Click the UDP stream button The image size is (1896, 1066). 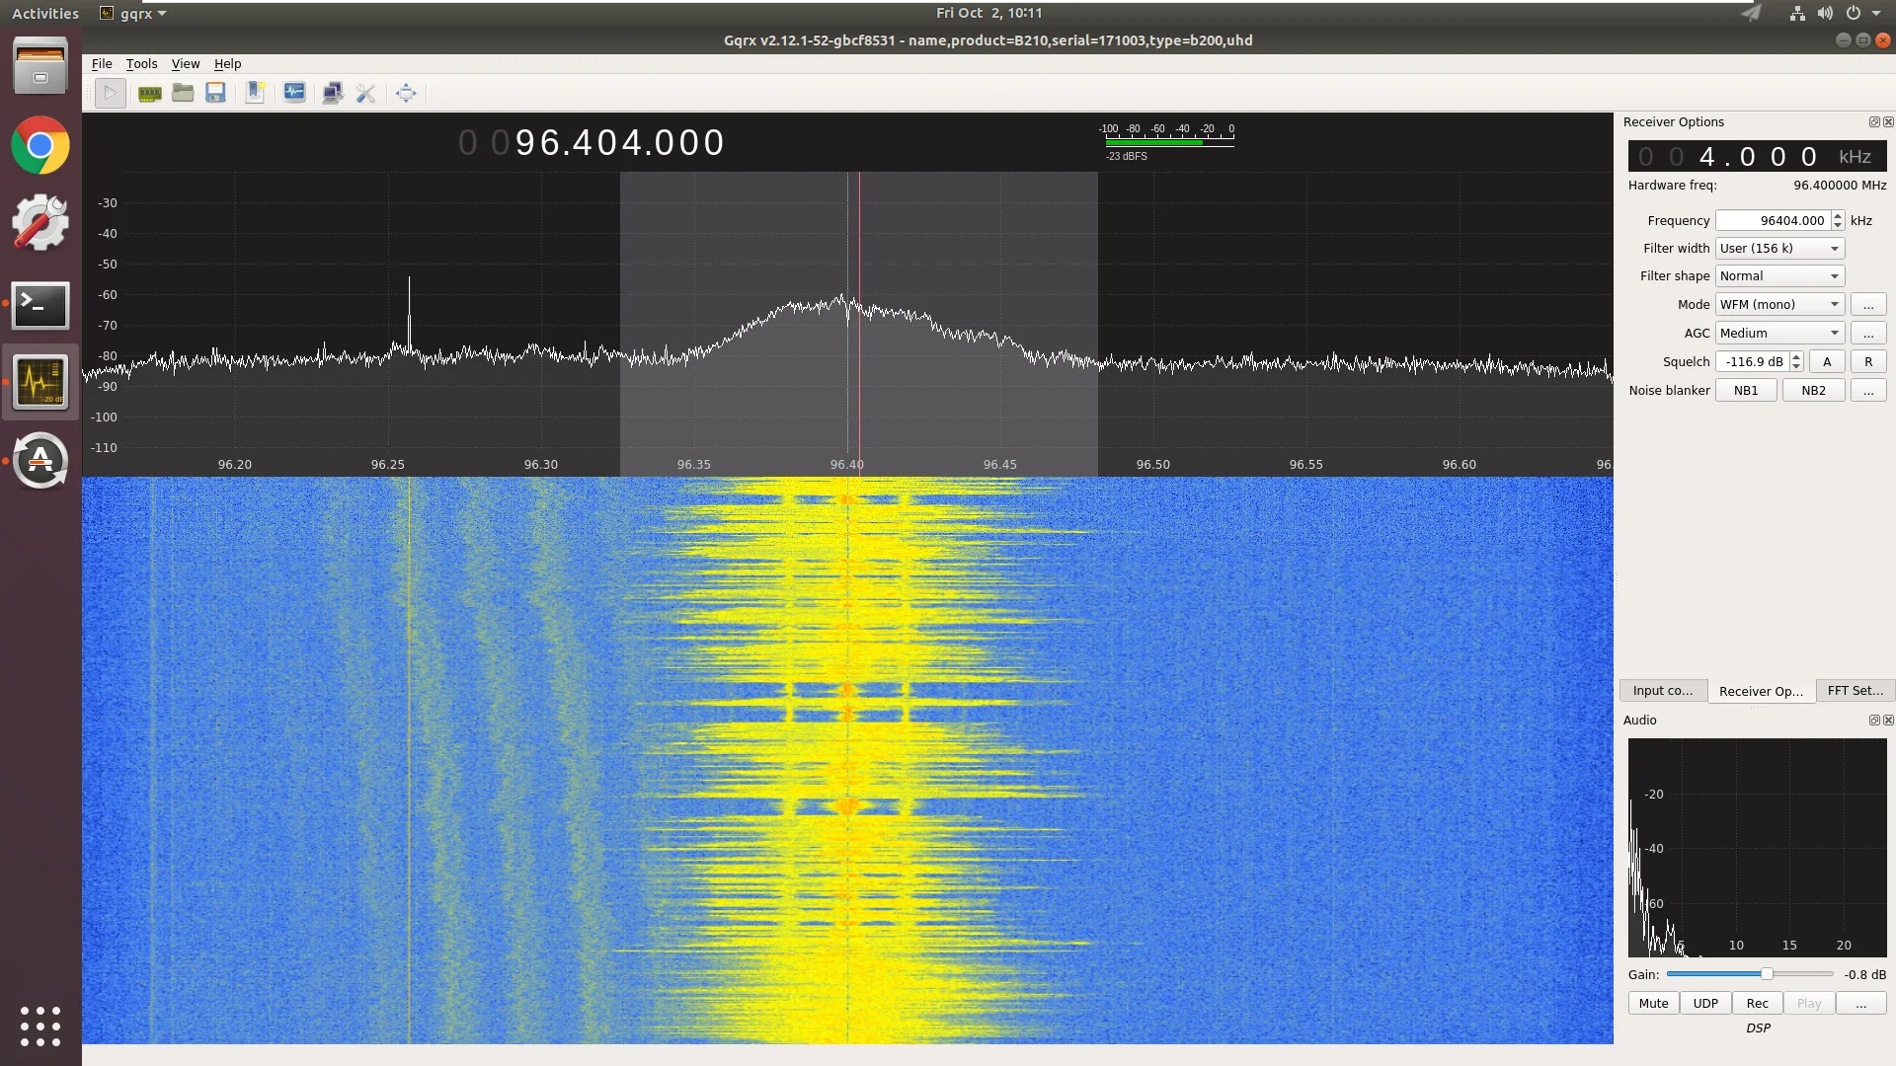pyautogui.click(x=1705, y=1004)
